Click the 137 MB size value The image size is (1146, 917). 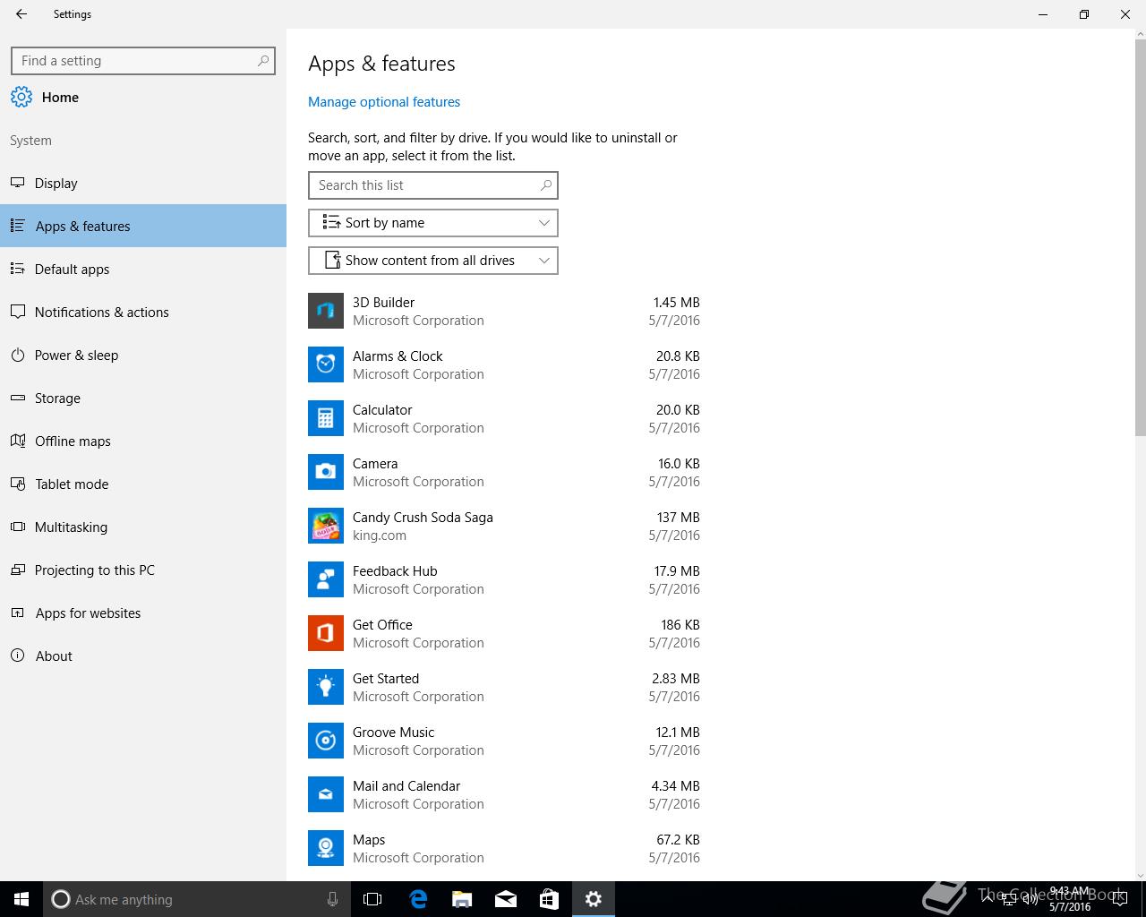coord(678,518)
